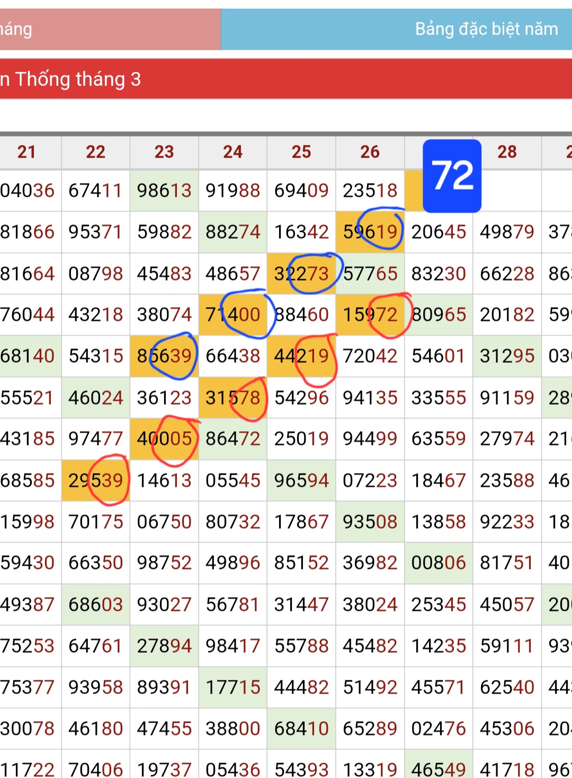Select the green cell 93508
The image size is (572, 778).
pos(370,522)
